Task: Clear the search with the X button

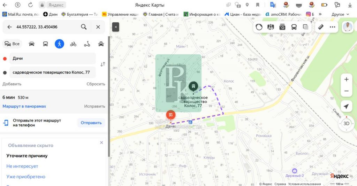Action: [98, 27]
